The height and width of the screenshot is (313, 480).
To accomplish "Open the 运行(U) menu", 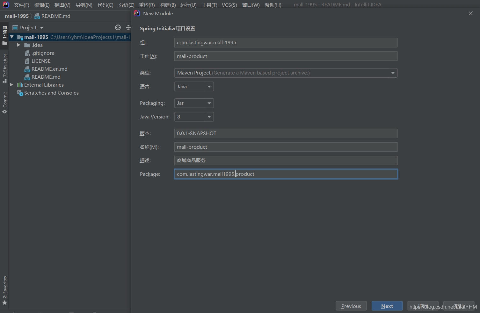I will (188, 5).
